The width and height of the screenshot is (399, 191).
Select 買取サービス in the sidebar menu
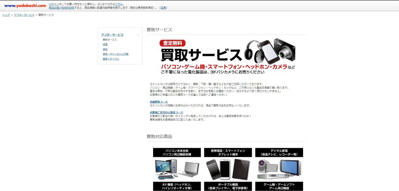pos(109,40)
